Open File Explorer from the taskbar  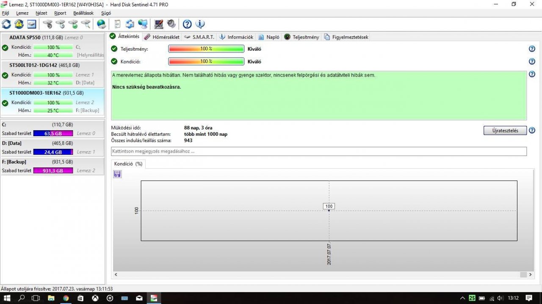51,298
